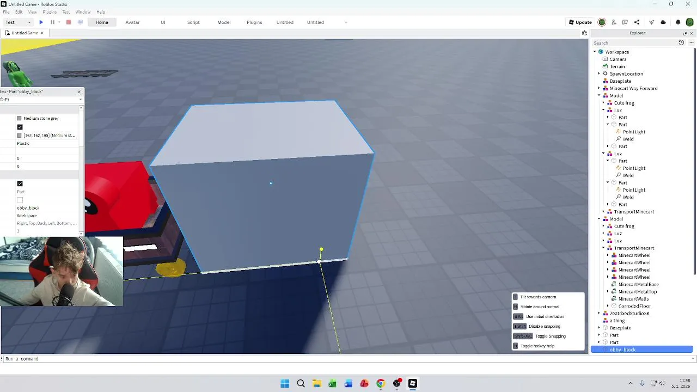The image size is (697, 392).
Task: Open Windows taskbar Search
Action: 301,383
